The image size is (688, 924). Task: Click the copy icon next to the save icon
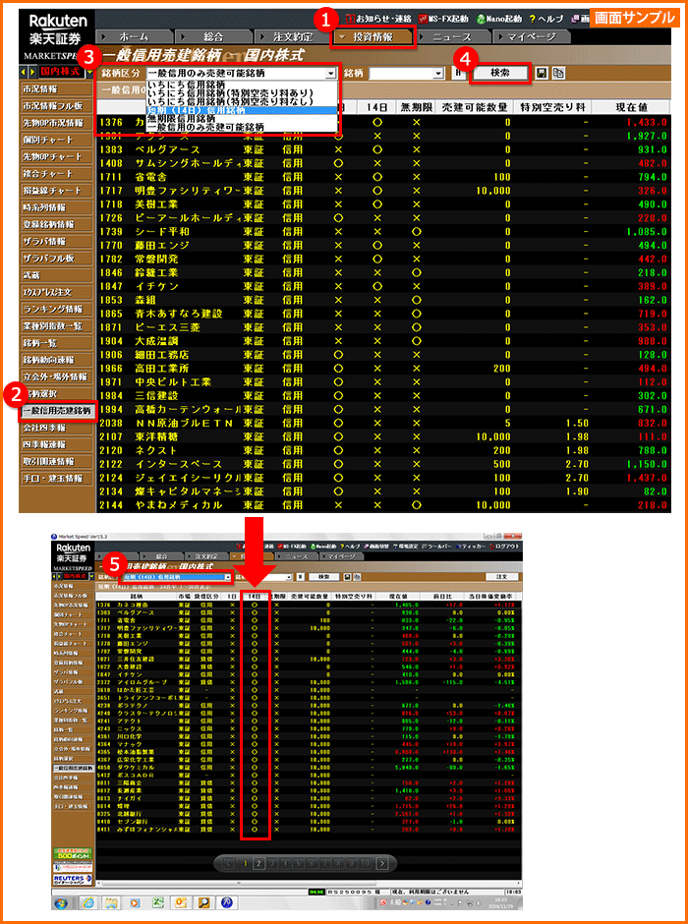click(558, 73)
